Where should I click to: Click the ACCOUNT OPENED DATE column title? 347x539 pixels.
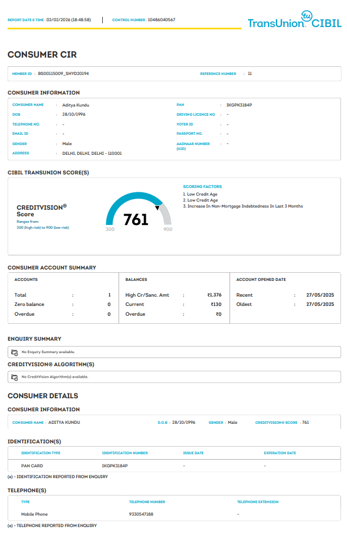(x=261, y=279)
